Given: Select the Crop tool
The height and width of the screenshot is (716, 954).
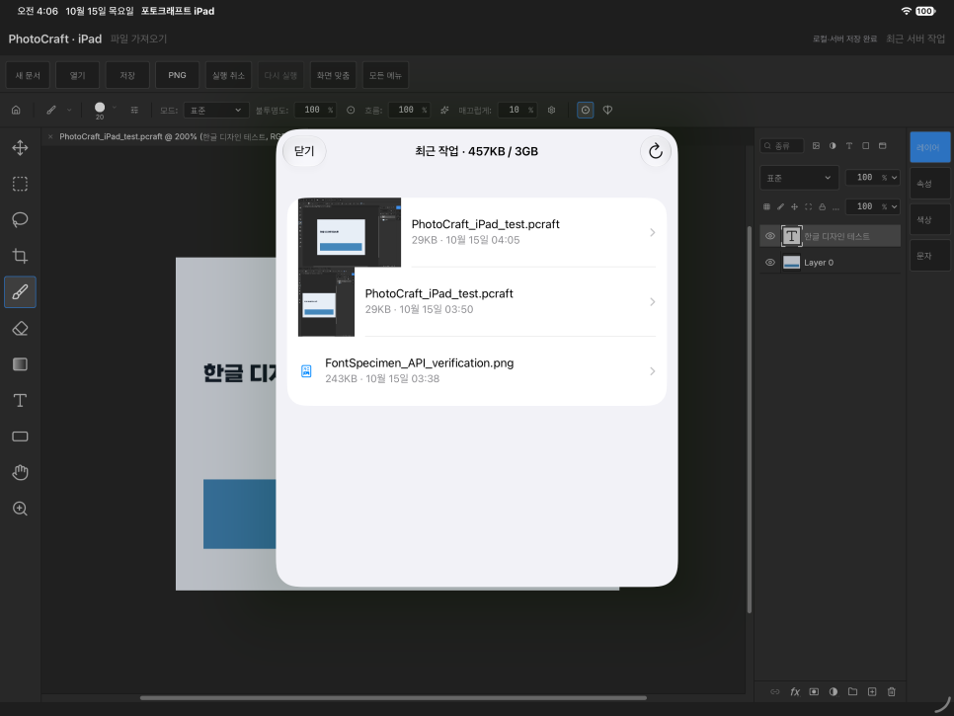Looking at the screenshot, I should pyautogui.click(x=20, y=256).
